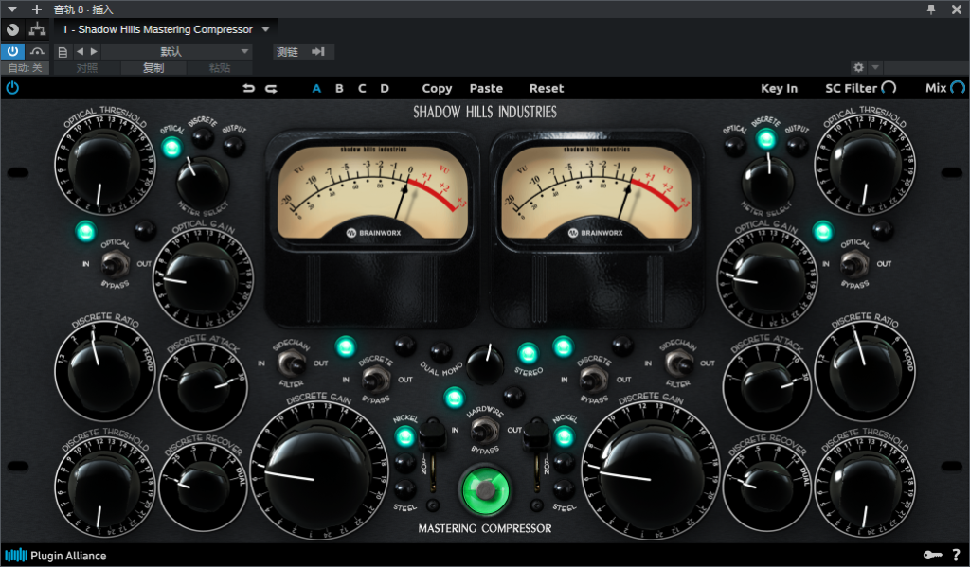
Task: Click Copy in the plugin toolbar
Action: pyautogui.click(x=437, y=88)
